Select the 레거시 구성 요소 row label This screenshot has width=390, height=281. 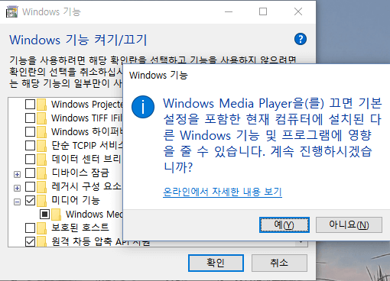[86, 187]
